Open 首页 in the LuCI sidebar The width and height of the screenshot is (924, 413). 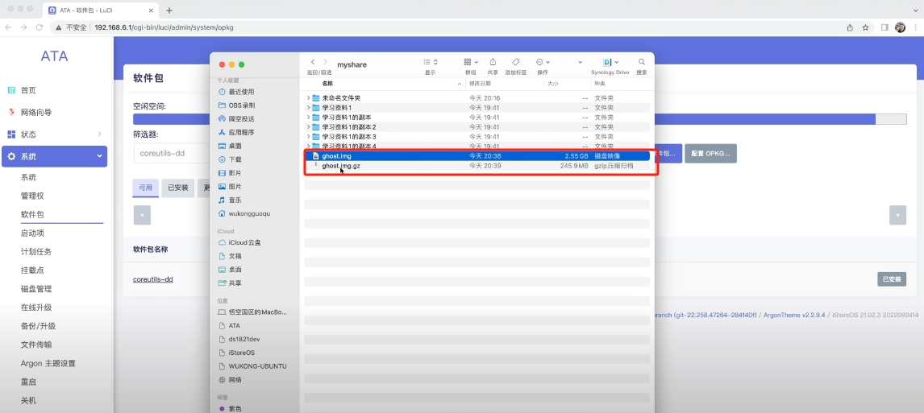tap(28, 90)
